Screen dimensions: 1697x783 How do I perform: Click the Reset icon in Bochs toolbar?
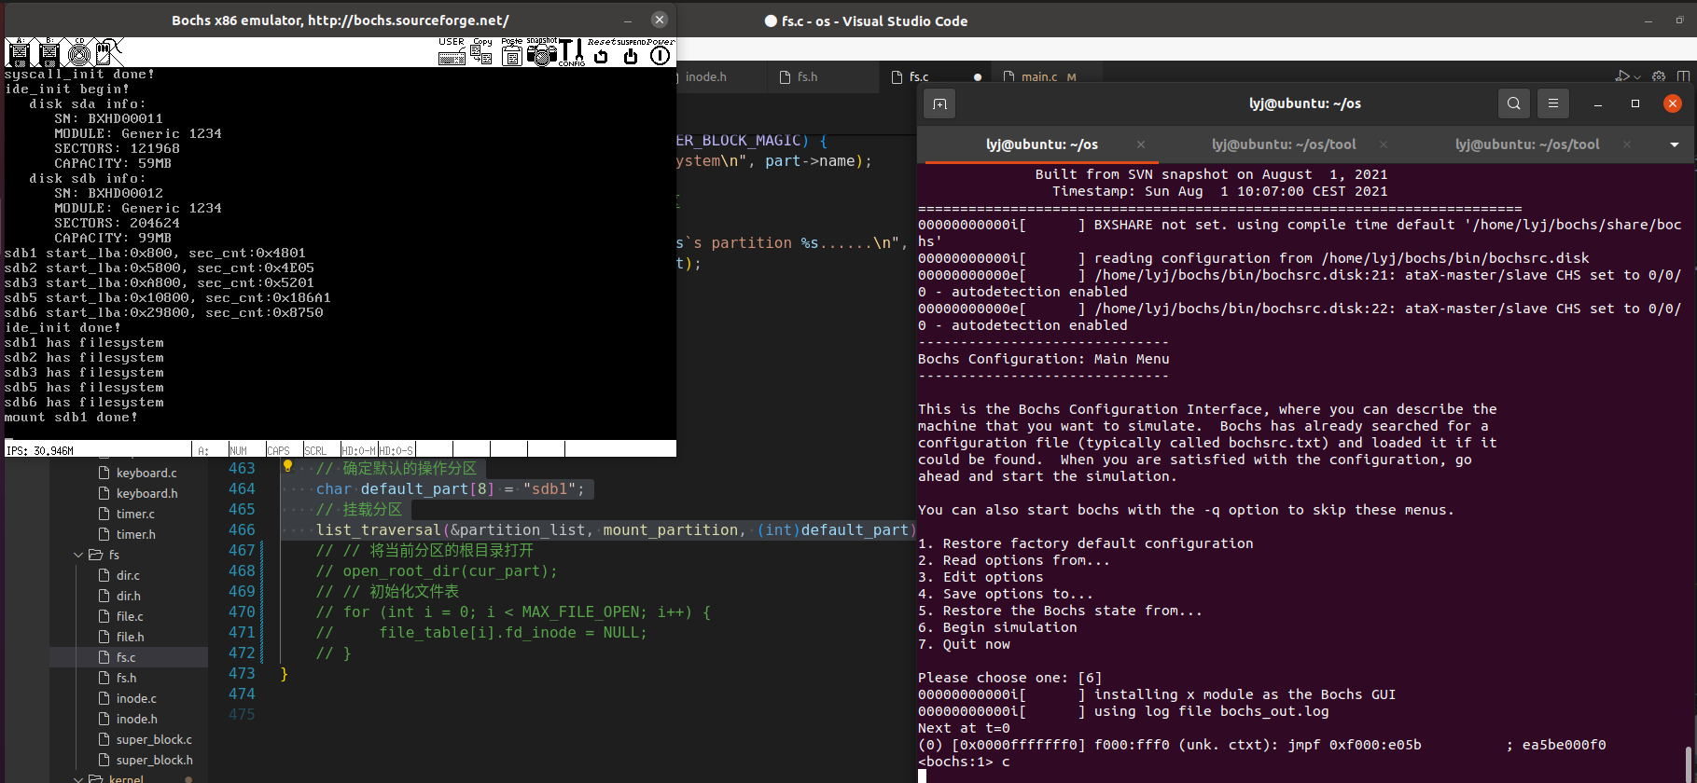(x=601, y=52)
